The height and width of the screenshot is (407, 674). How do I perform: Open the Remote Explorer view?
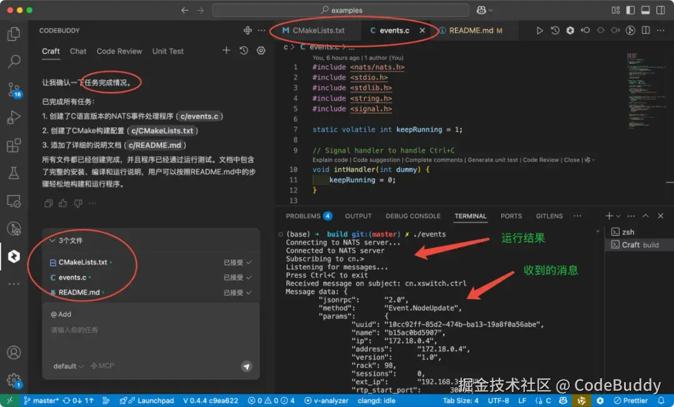coord(14,201)
